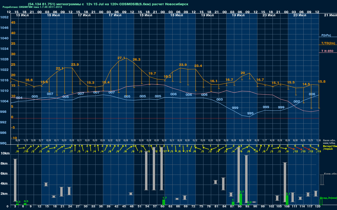This screenshot has height=210, width=337.
Task: Click the 'Осад,3ч(мм)' legend label
Action: coord(328,198)
